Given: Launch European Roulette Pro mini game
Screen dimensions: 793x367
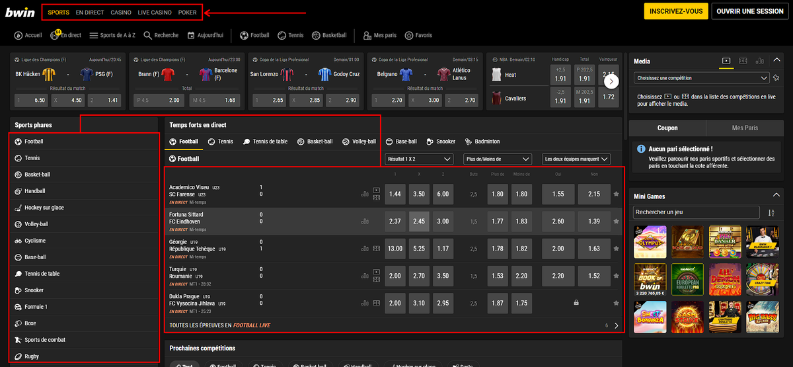Looking at the screenshot, I should pos(688,280).
